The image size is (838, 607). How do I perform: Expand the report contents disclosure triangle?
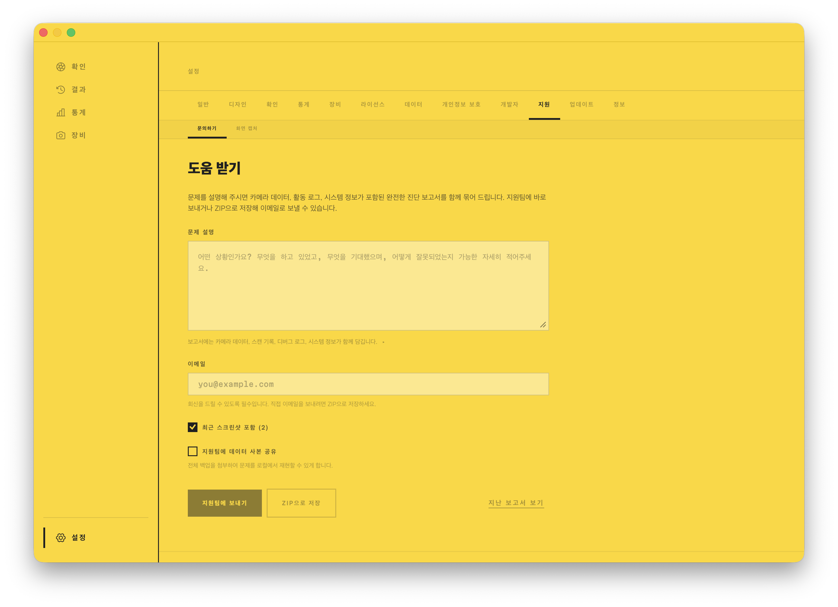383,342
